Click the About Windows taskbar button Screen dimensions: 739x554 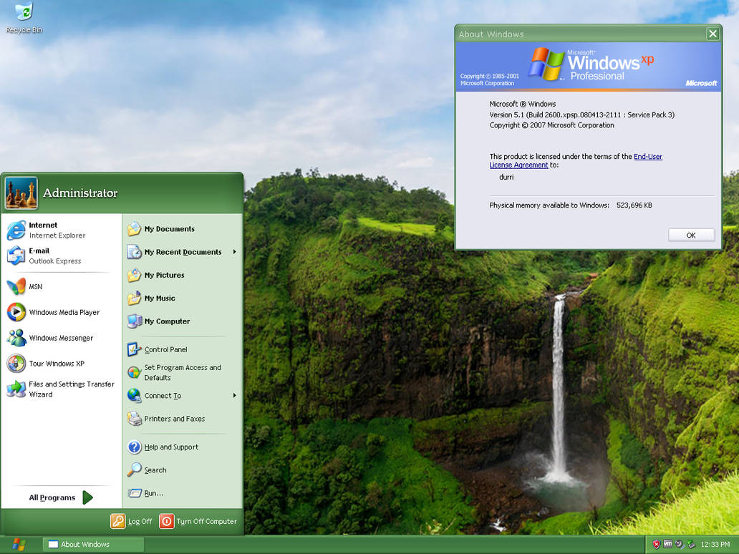tap(93, 544)
